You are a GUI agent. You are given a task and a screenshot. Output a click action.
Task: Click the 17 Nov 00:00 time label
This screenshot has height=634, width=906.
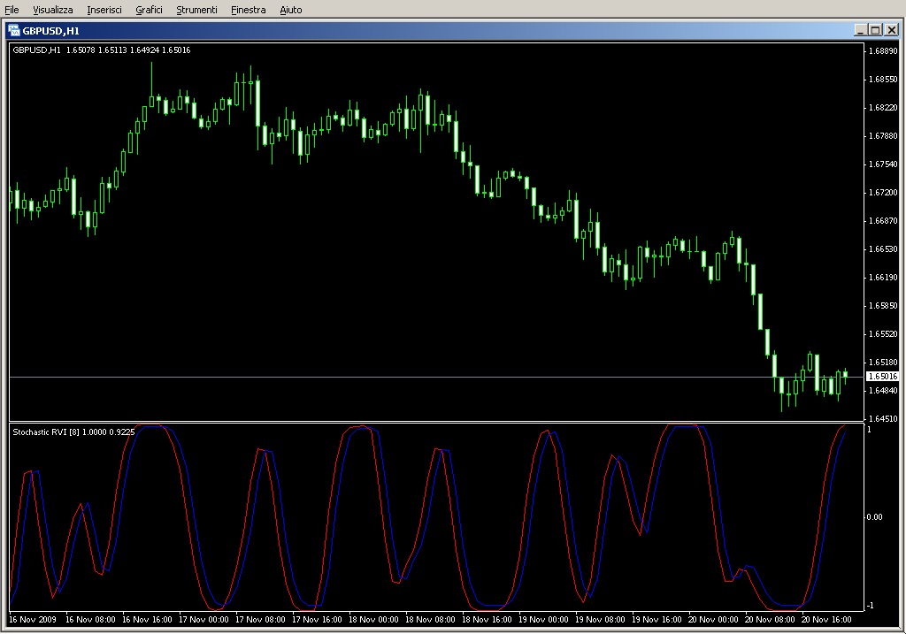[203, 620]
